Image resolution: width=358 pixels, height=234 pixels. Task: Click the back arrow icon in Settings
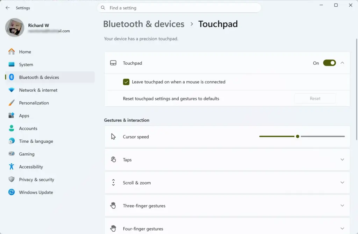click(x=8, y=8)
